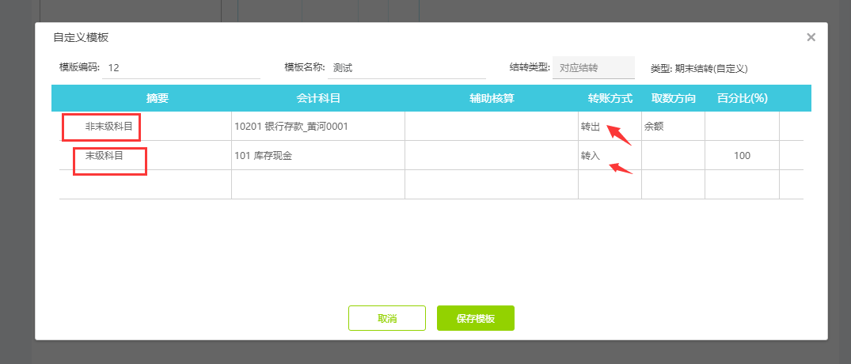Click account cell 101 库存现金
Viewport: 851px width, 364px height.
[317, 156]
